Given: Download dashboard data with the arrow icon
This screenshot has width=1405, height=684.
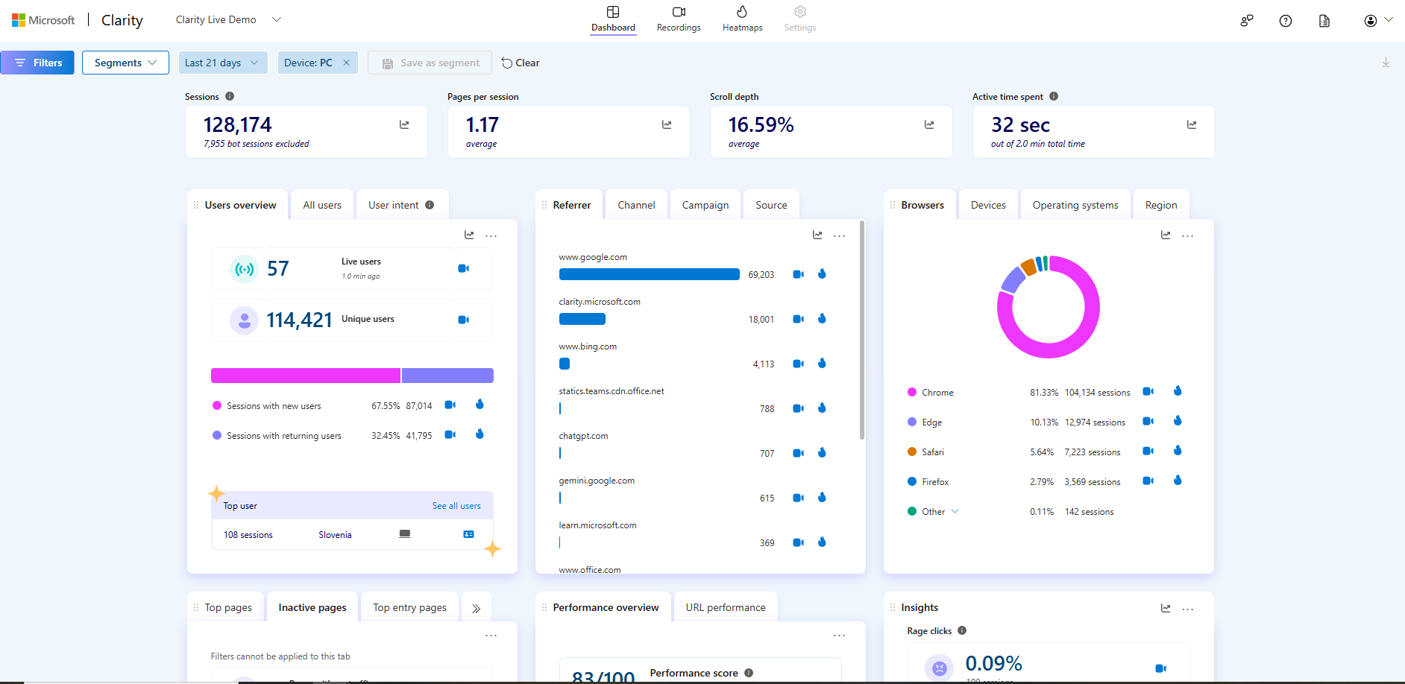Looking at the screenshot, I should (1386, 63).
